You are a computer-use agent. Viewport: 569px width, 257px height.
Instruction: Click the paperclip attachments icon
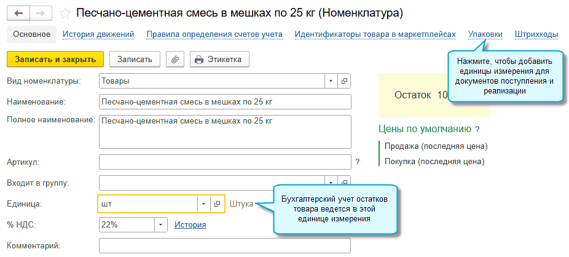175,60
